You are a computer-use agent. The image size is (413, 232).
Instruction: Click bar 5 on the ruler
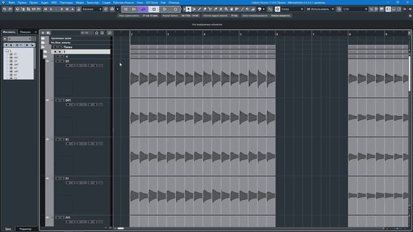tap(240, 34)
